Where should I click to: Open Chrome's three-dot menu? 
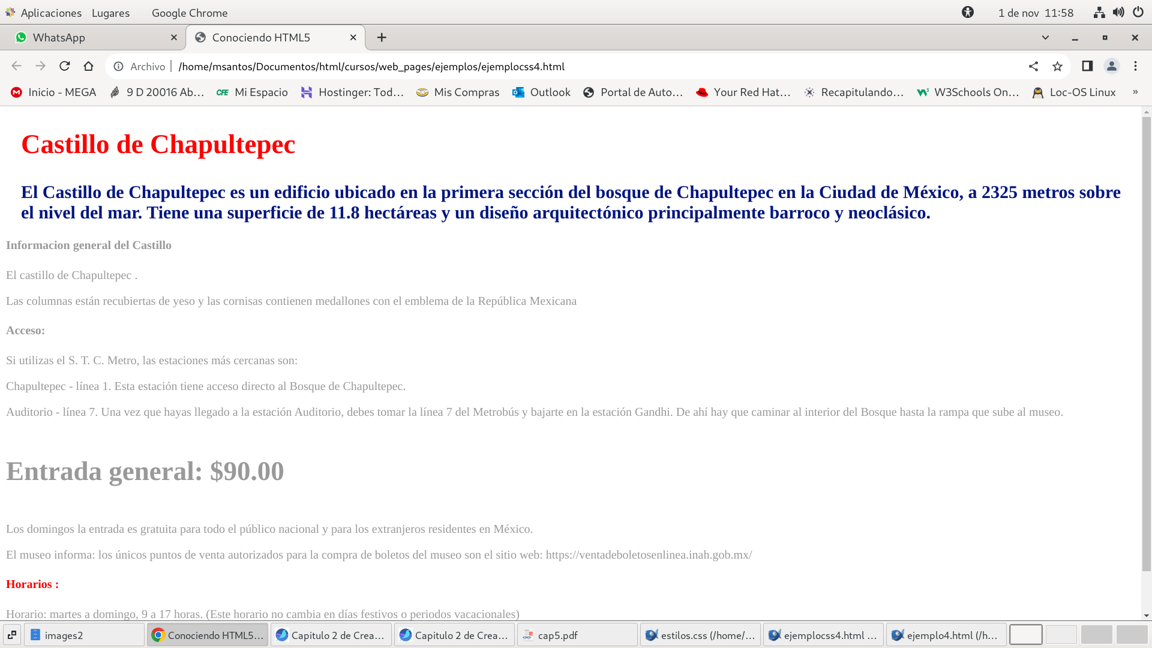(x=1135, y=66)
